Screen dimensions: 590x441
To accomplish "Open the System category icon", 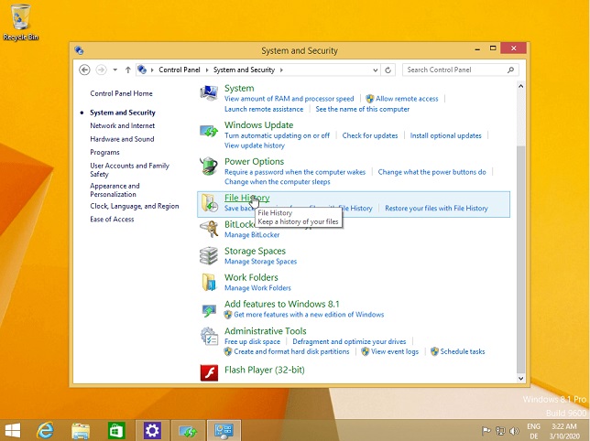I will click(x=209, y=92).
